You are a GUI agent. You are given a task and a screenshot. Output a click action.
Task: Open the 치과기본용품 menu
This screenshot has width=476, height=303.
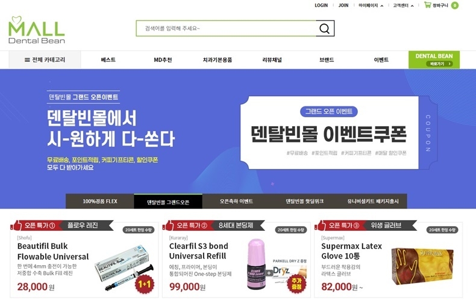point(218,60)
